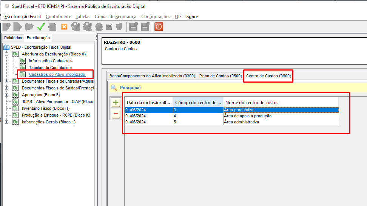Click the green plus add record button
367x206 pixels.
[x=116, y=103]
